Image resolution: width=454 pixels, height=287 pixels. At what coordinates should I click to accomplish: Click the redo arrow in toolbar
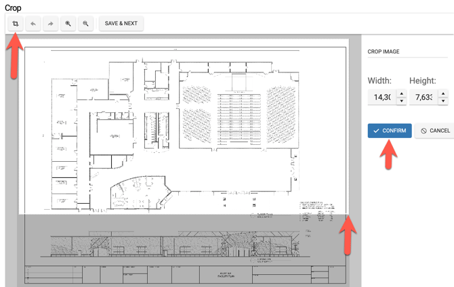(51, 24)
